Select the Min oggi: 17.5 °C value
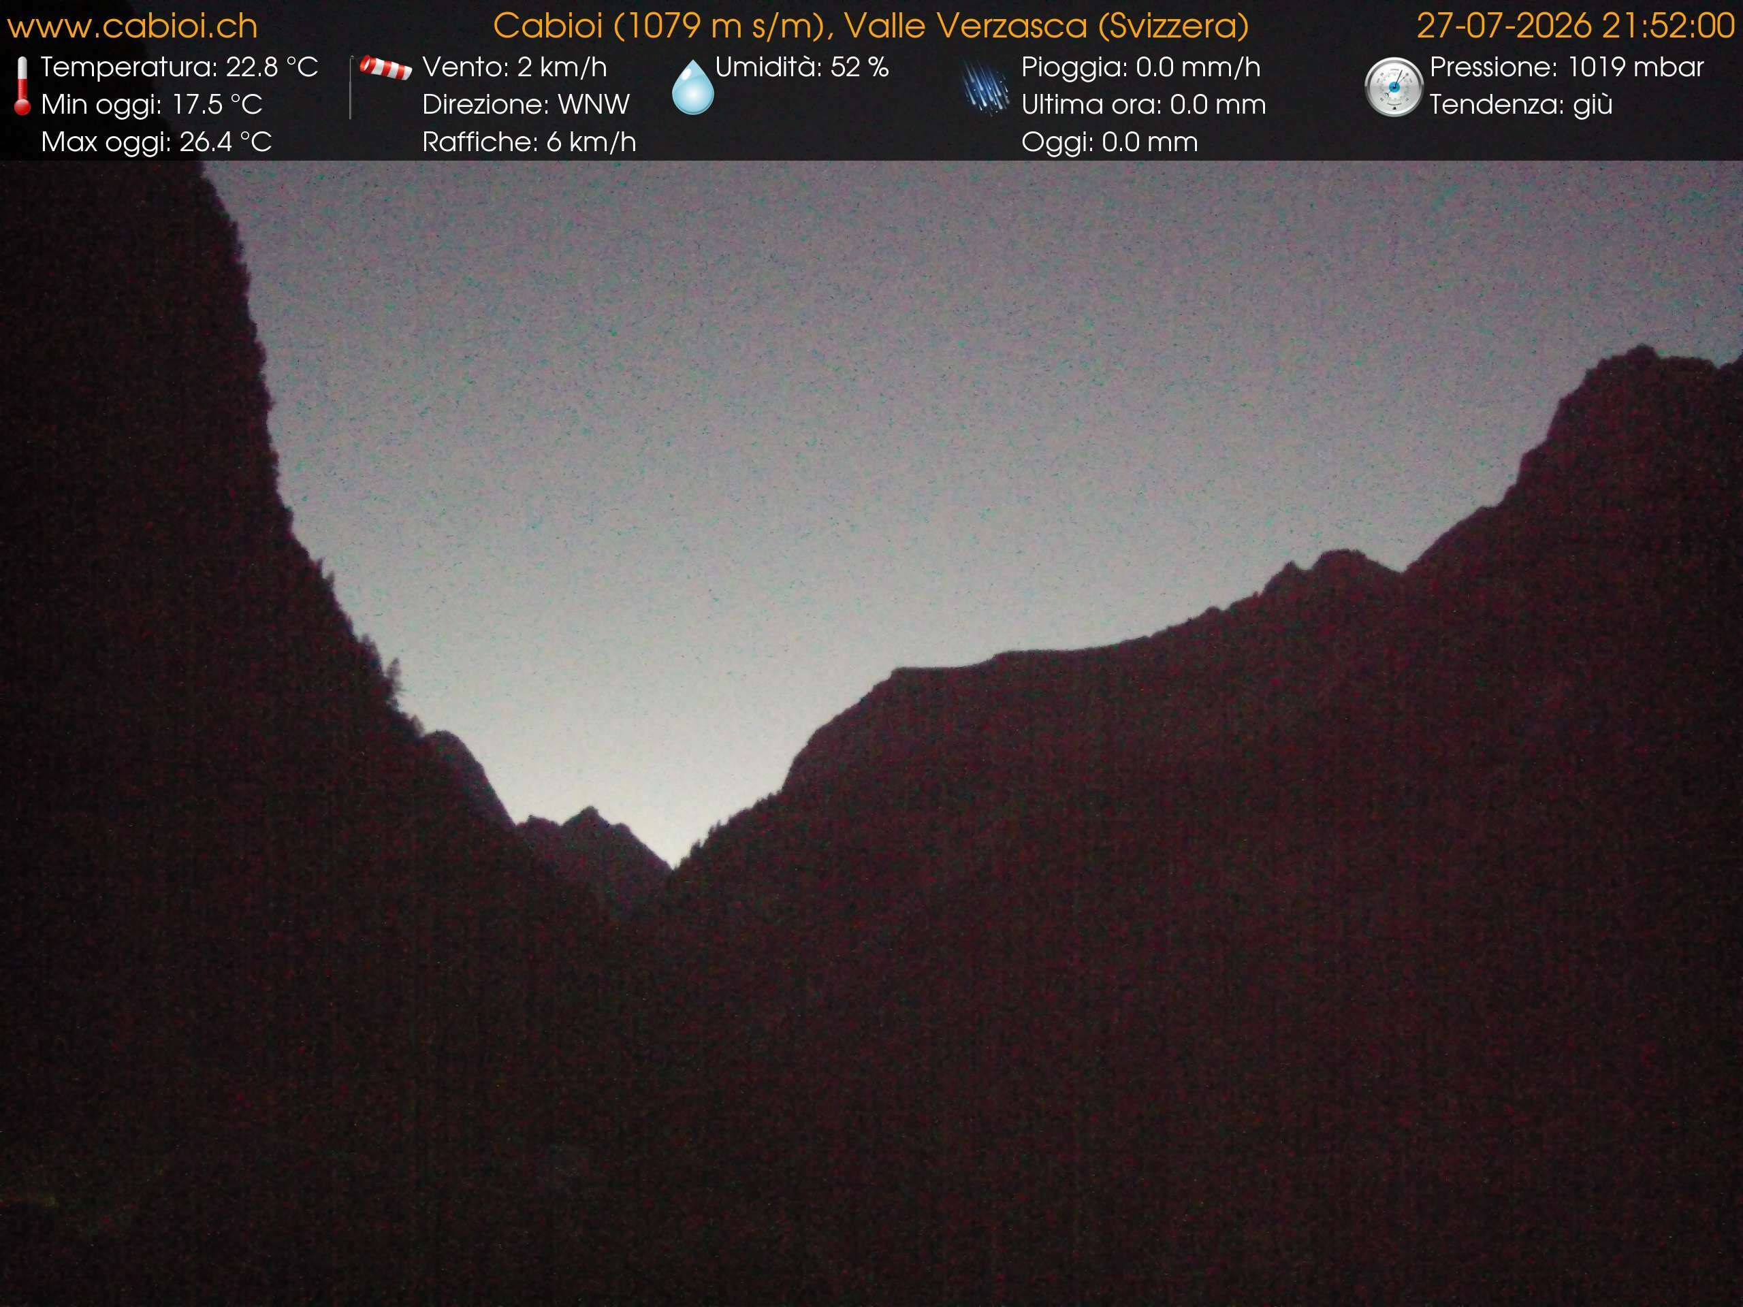Image resolution: width=1743 pixels, height=1307 pixels. [x=151, y=105]
